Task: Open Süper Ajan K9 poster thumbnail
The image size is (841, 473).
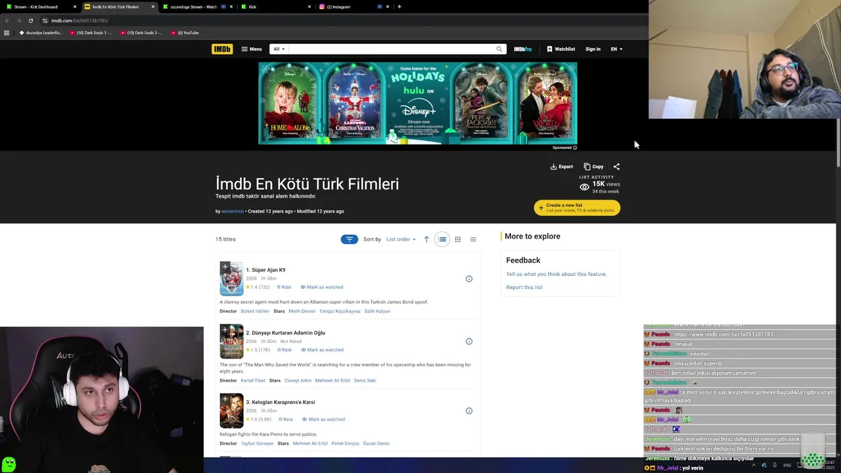Action: [231, 279]
